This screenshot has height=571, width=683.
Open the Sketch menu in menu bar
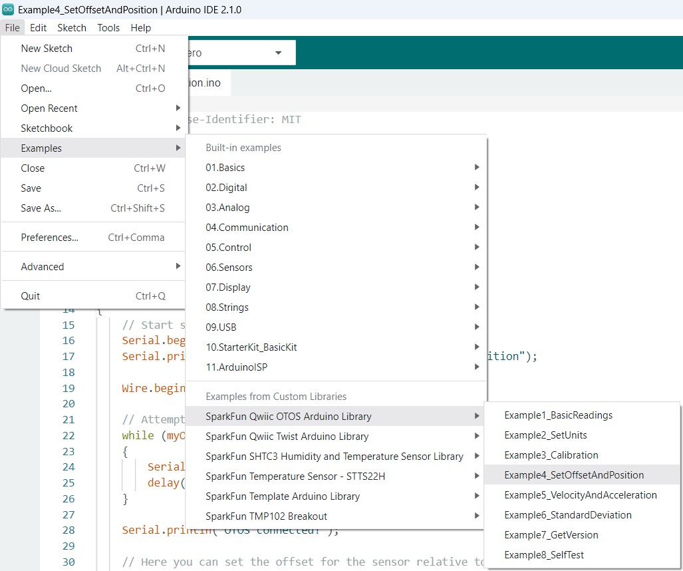(x=72, y=28)
